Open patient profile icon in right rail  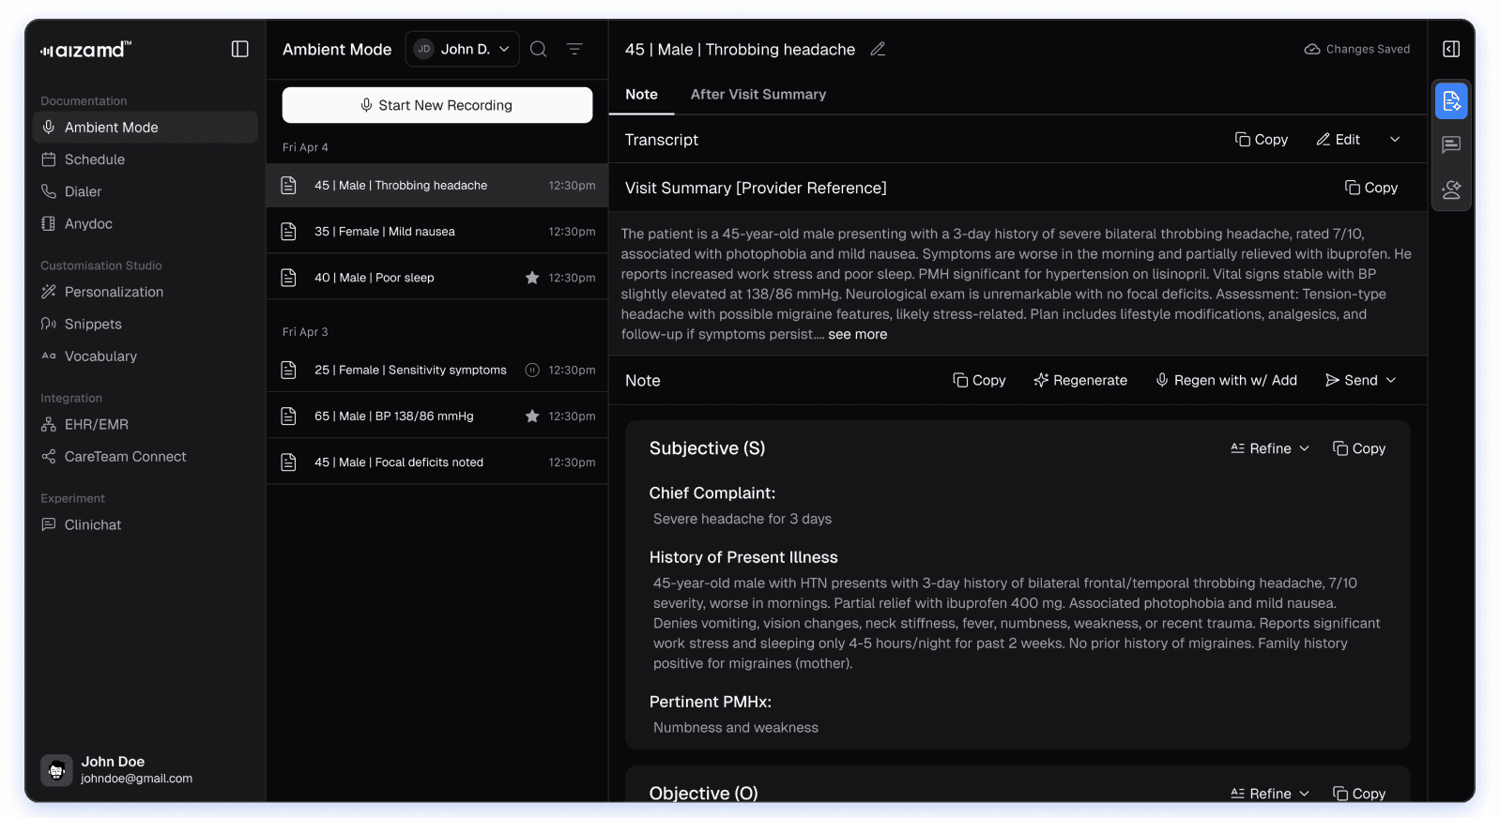coord(1451,189)
